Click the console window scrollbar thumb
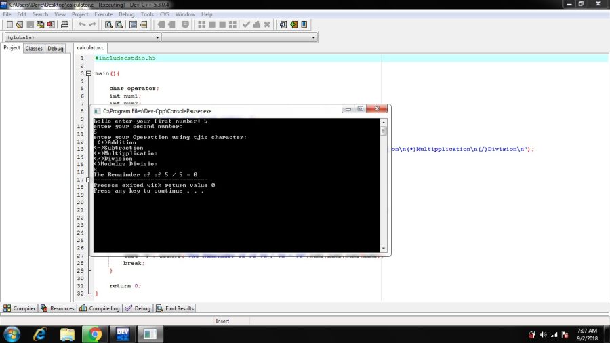 [x=384, y=131]
